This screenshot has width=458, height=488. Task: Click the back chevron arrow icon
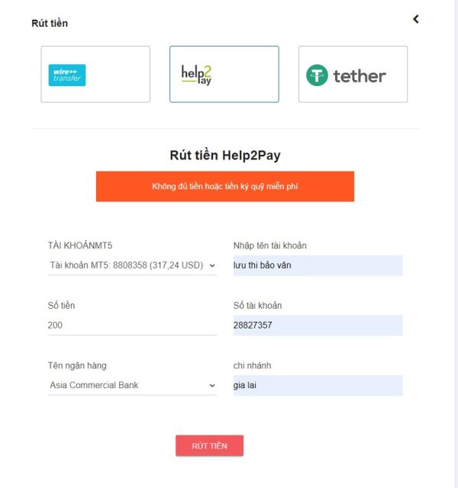[416, 19]
